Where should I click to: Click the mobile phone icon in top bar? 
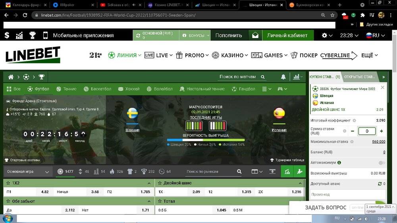point(45,35)
